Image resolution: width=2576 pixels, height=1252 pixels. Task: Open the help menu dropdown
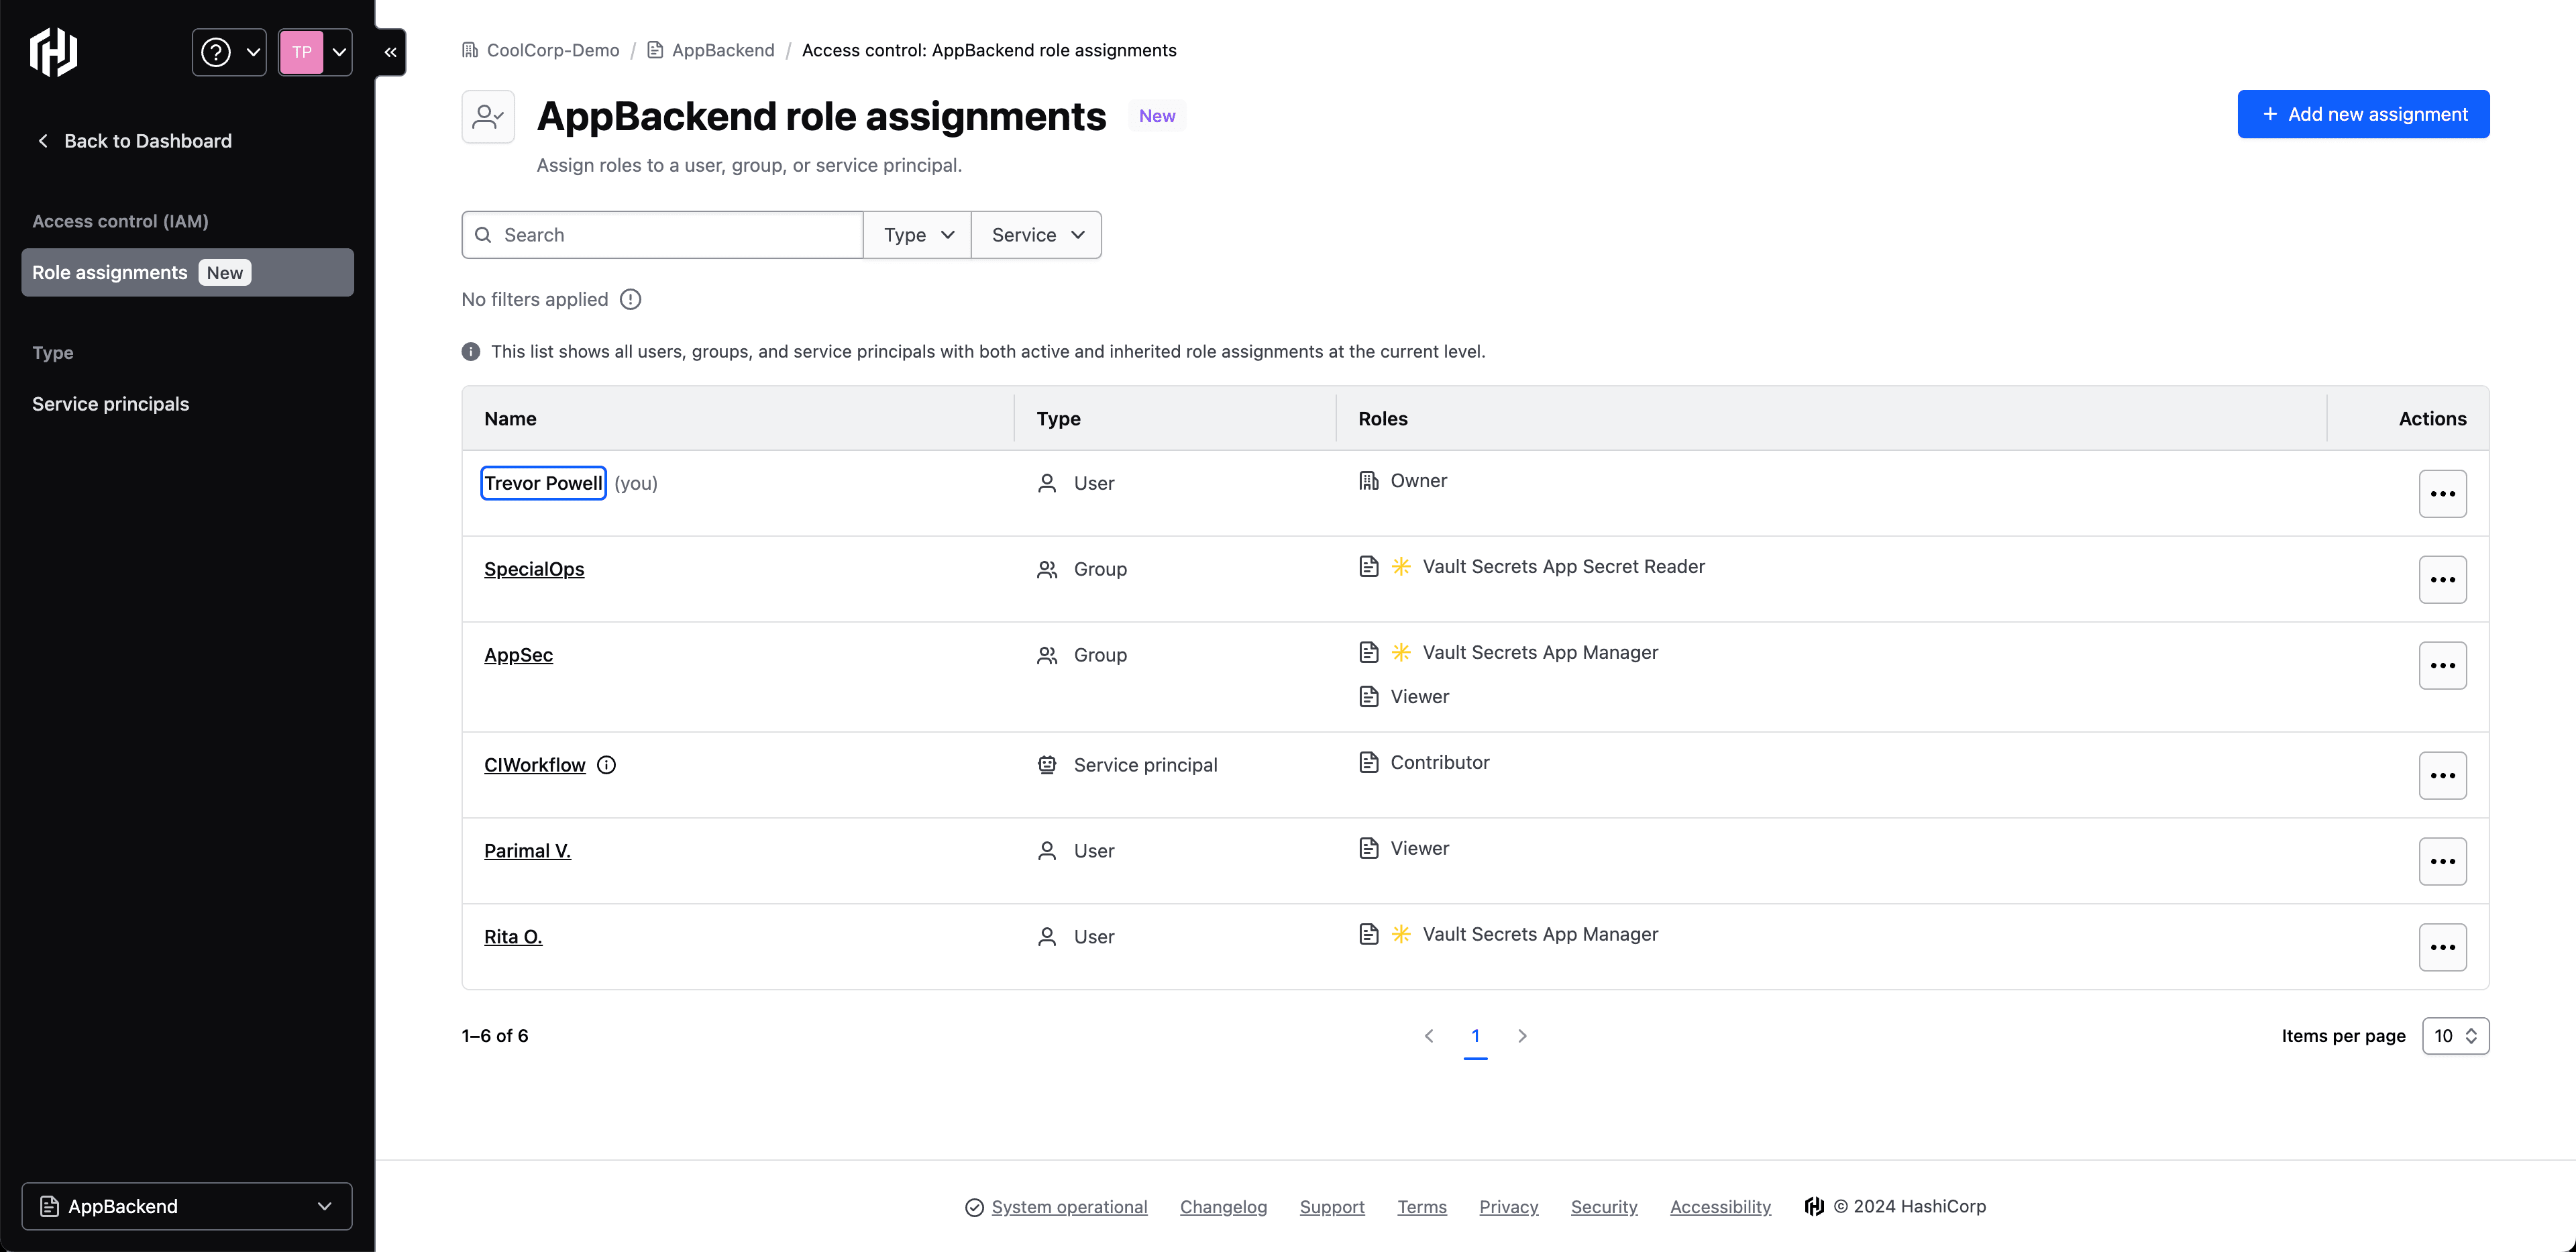coord(229,52)
